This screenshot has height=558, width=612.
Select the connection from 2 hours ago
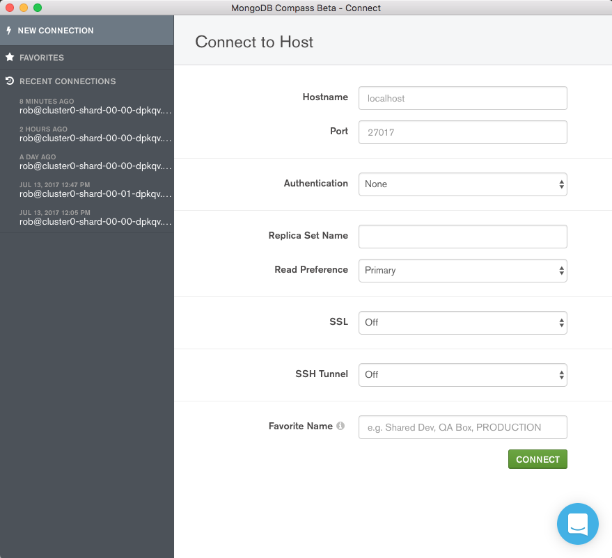[87, 134]
